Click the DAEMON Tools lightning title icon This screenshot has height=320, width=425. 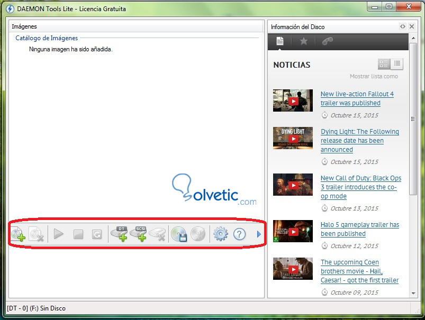tap(10, 9)
